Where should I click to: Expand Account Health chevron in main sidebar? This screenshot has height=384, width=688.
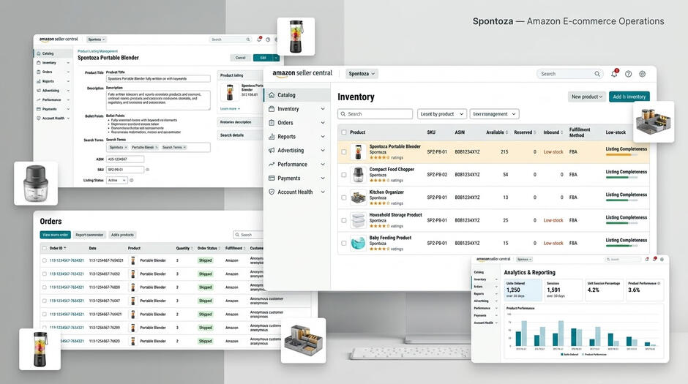coord(323,192)
